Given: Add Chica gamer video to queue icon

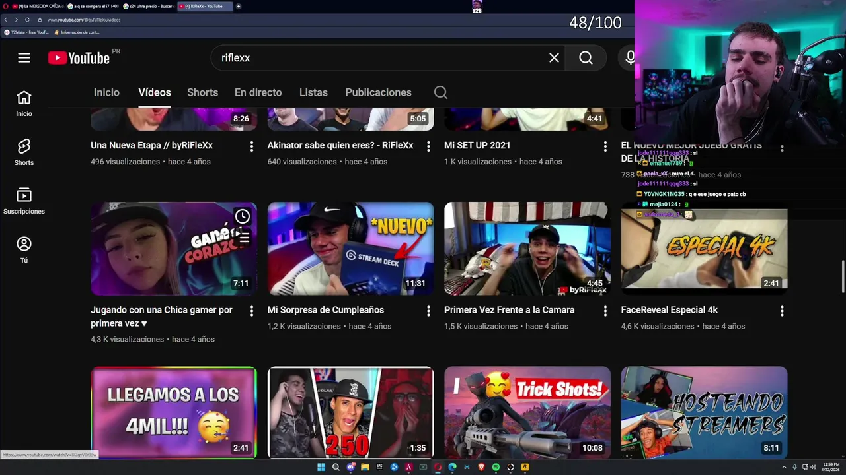Looking at the screenshot, I should point(243,237).
